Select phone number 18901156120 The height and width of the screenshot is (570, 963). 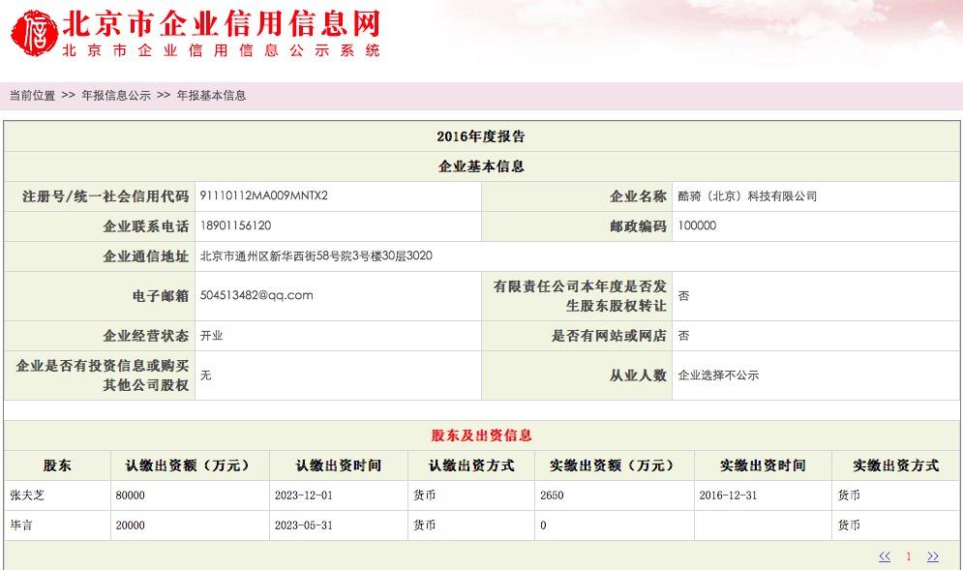tap(235, 225)
